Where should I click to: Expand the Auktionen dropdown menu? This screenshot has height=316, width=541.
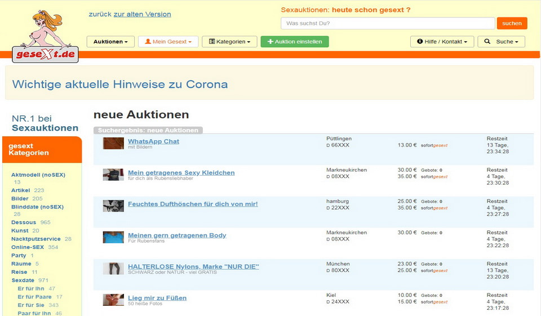(110, 42)
